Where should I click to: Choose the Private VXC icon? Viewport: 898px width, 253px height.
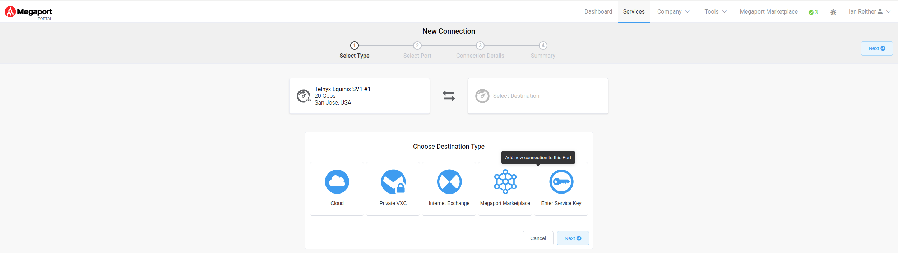(x=393, y=182)
